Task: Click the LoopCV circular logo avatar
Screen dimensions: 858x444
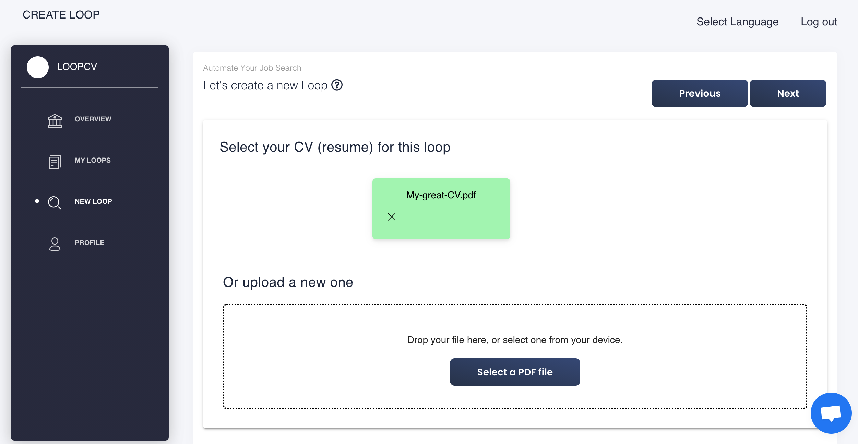Action: pos(37,67)
